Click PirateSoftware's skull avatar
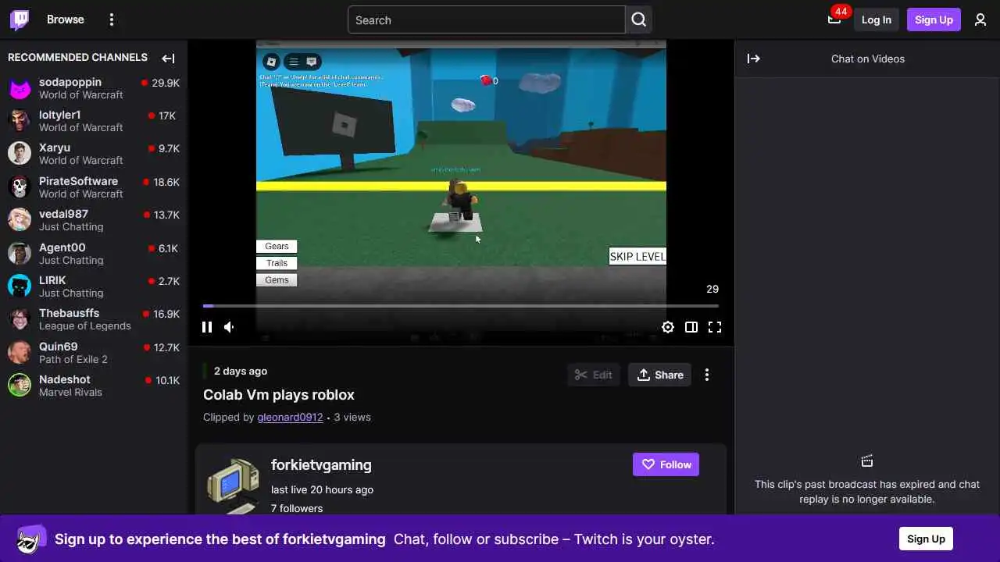1000x562 pixels. (x=20, y=187)
